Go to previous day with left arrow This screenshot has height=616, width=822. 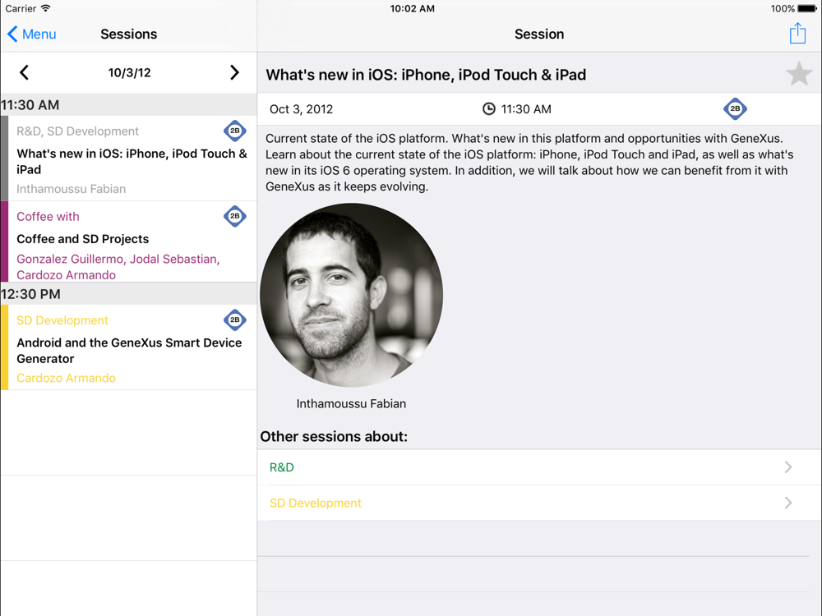(24, 72)
